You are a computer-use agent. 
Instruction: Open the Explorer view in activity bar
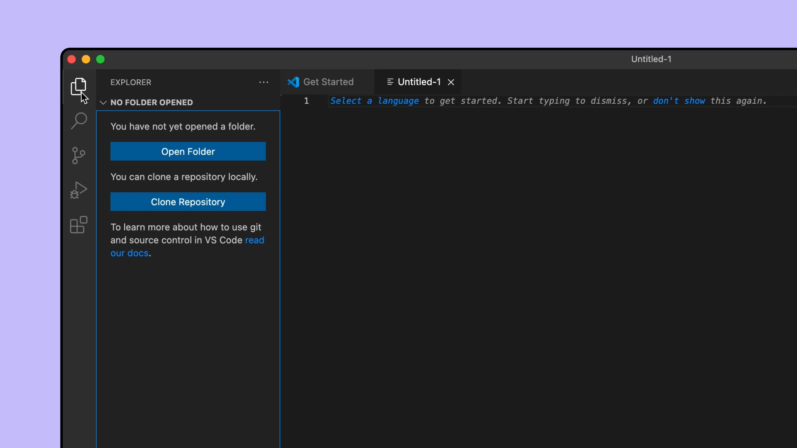[78, 87]
